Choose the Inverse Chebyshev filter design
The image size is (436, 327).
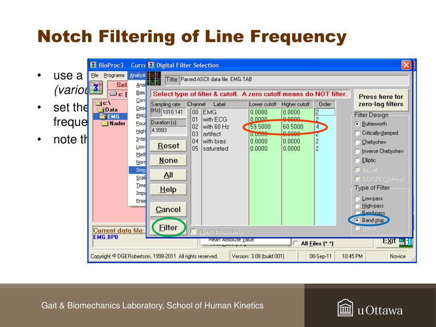click(x=358, y=151)
